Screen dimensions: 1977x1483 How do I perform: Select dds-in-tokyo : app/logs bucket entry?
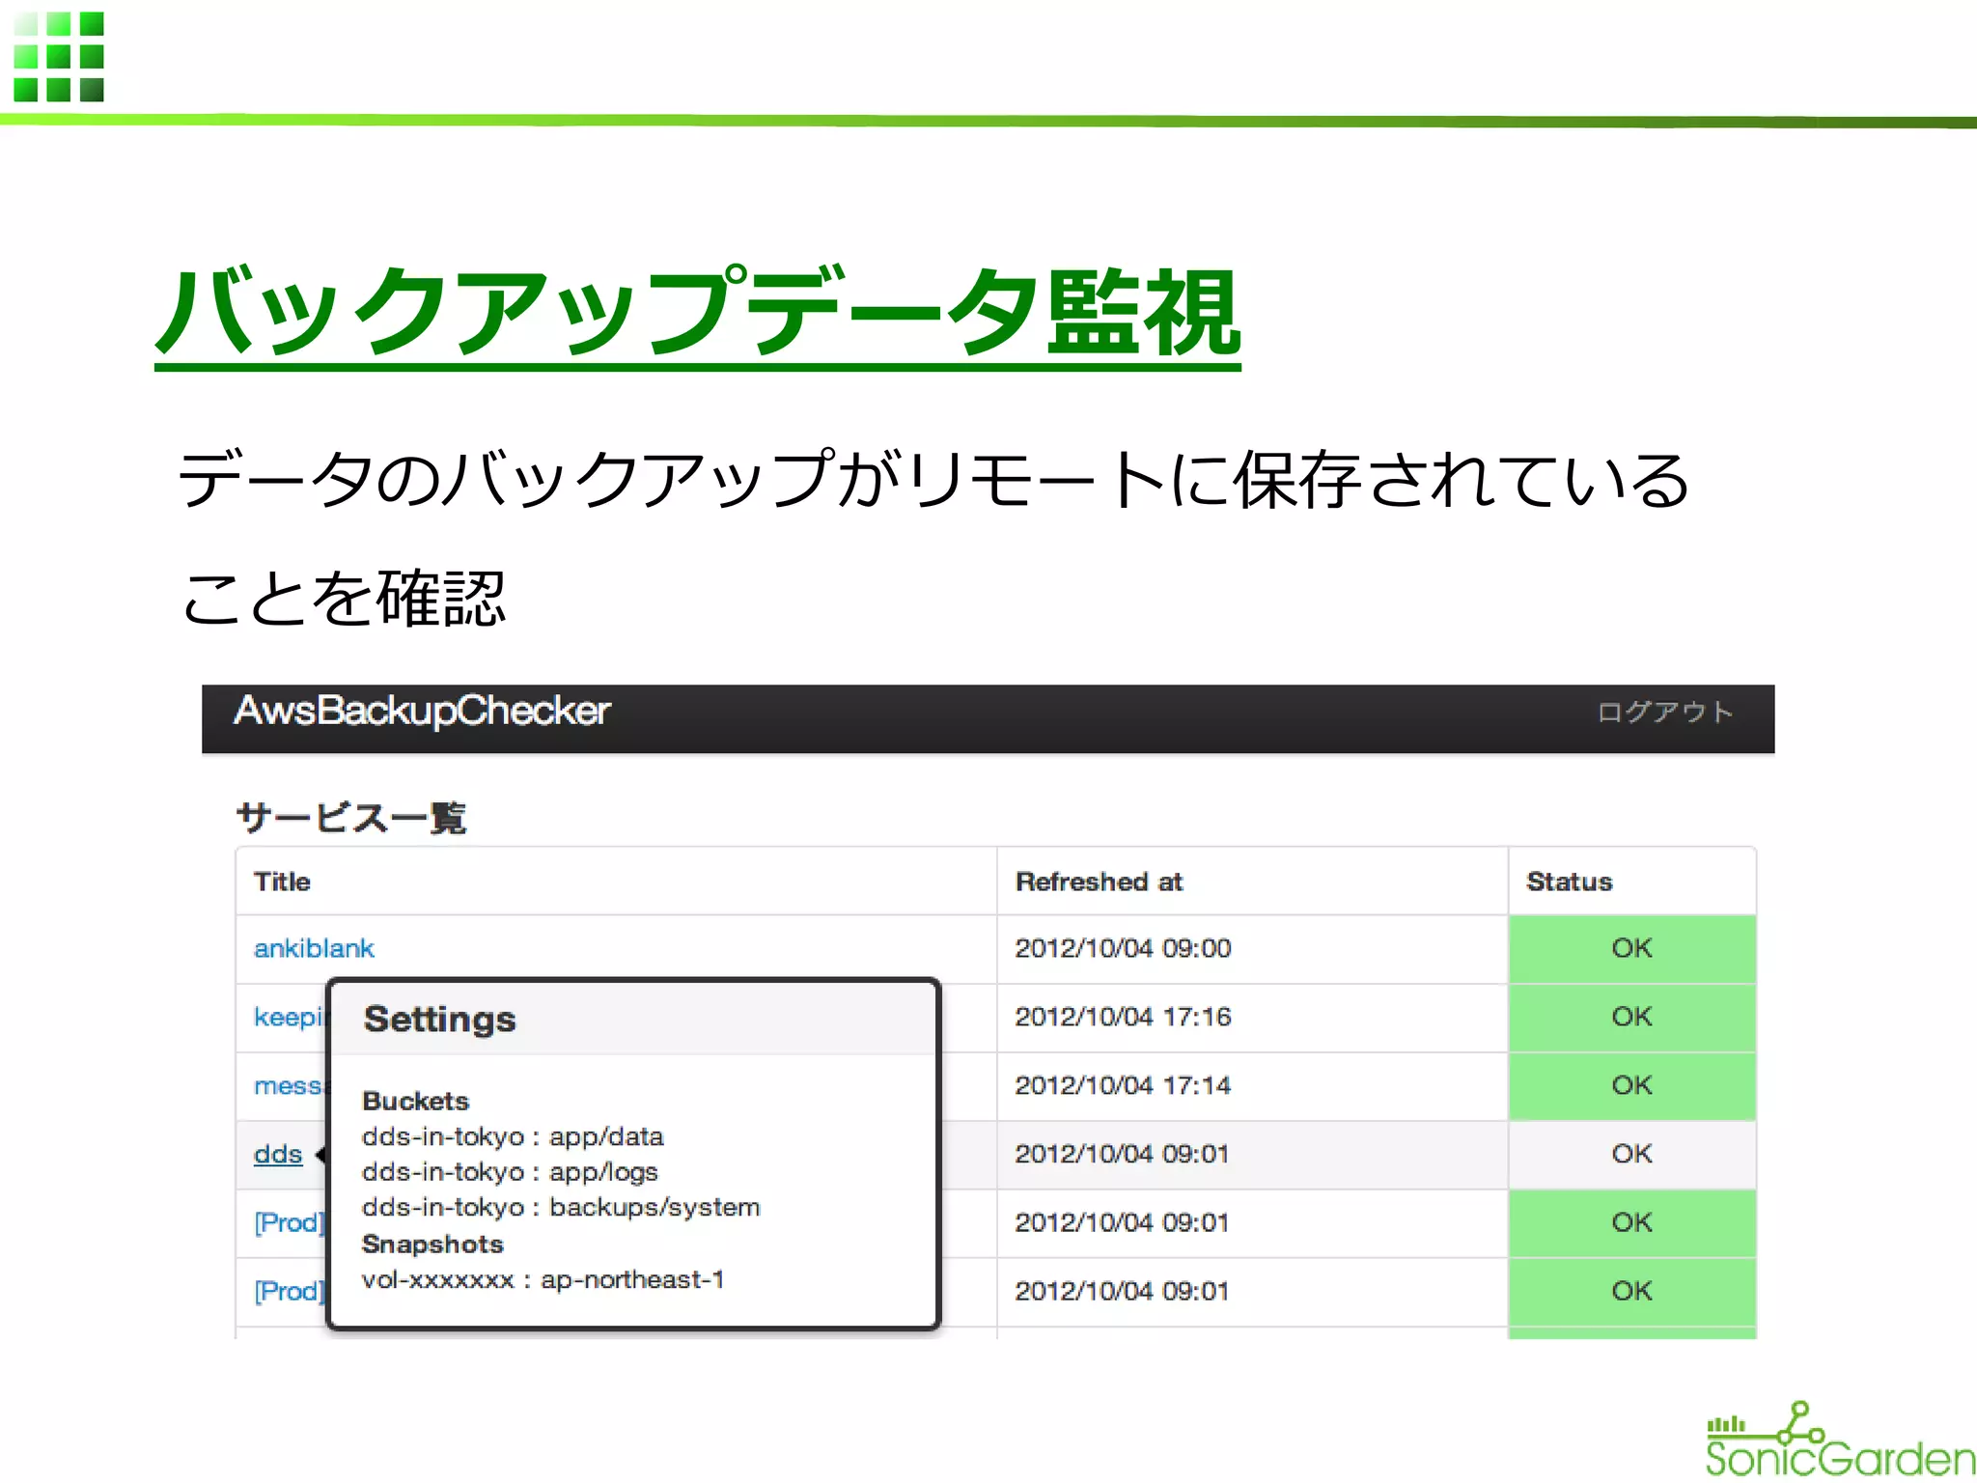pyautogui.click(x=510, y=1172)
